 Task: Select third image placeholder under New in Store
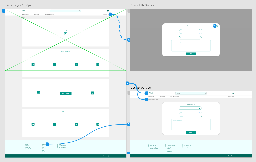point(76,64)
